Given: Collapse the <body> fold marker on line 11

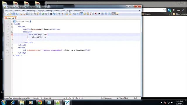Looking at the screenshot, I should (12, 48).
